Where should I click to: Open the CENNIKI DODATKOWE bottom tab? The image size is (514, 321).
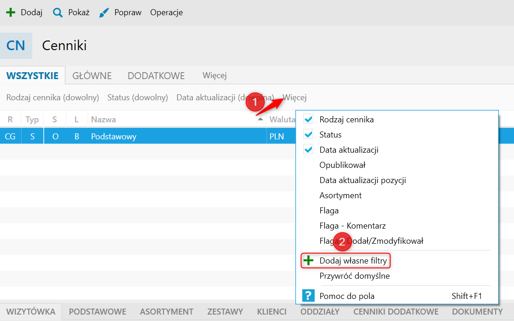tap(395, 311)
